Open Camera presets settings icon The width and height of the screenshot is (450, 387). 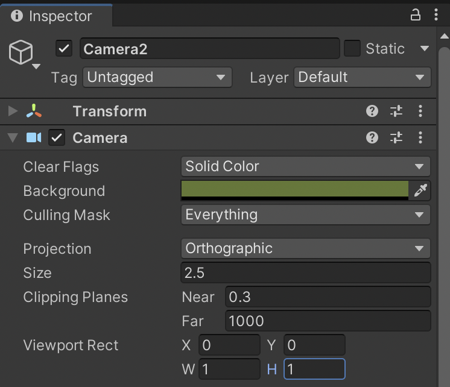click(x=396, y=137)
